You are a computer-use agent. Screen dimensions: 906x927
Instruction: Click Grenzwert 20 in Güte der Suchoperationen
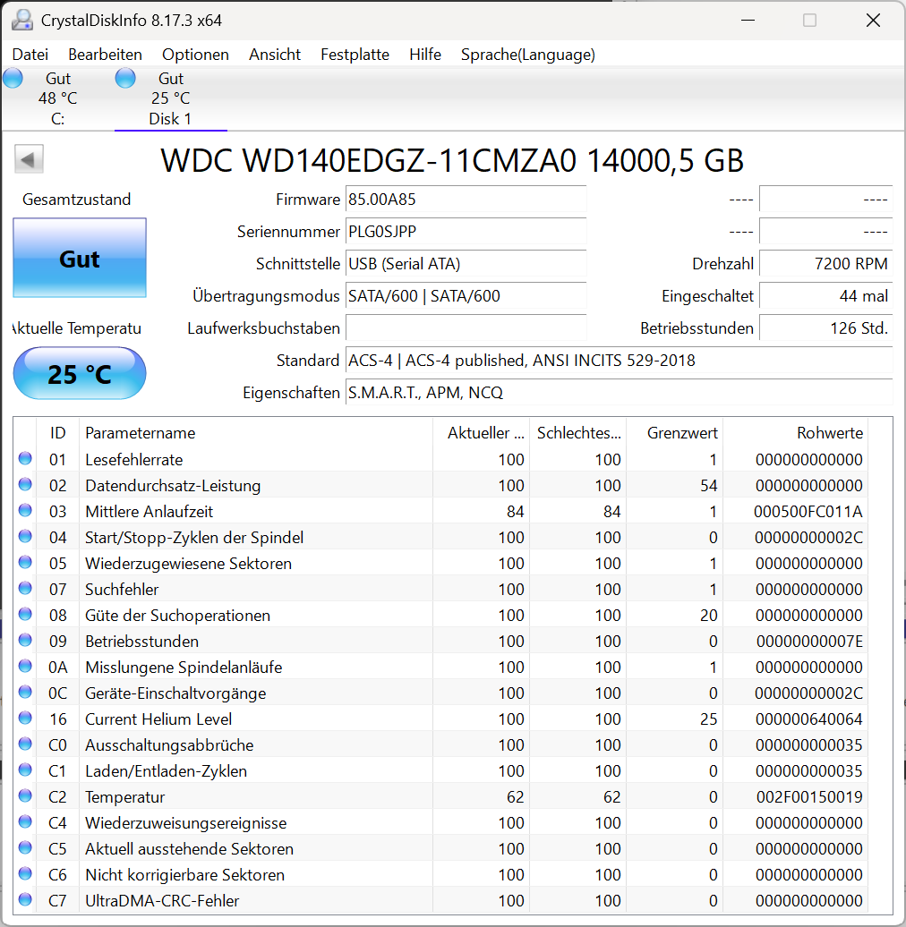[708, 616]
